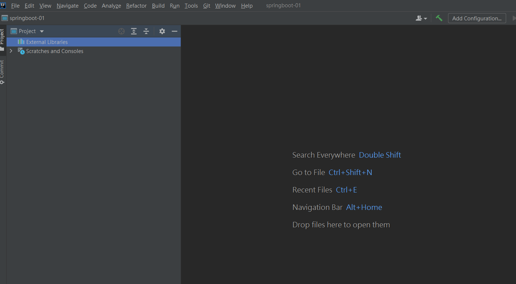This screenshot has height=284, width=516.
Task: Click the External Libraries bar chart icon
Action: click(21, 42)
